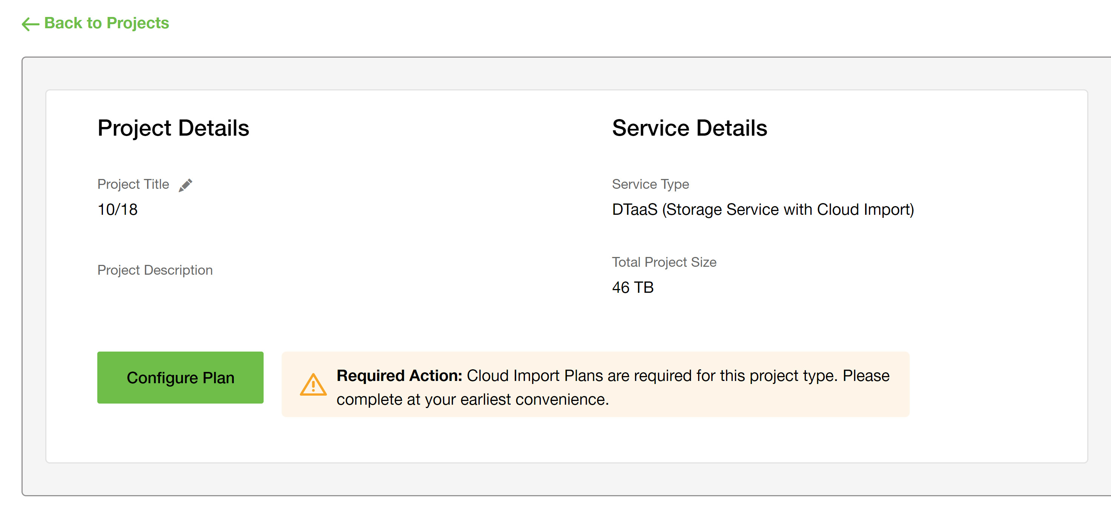The width and height of the screenshot is (1111, 520).
Task: Click the 46 TB size value
Action: click(x=632, y=288)
